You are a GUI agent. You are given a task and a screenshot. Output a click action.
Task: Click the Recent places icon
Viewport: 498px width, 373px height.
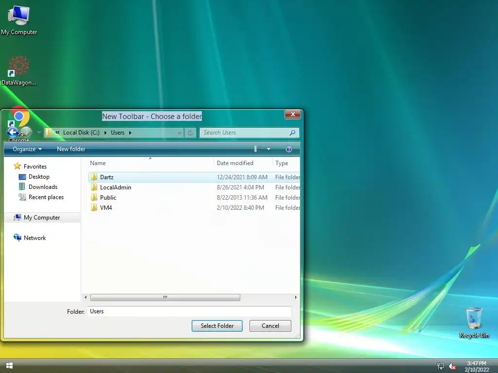pos(22,197)
